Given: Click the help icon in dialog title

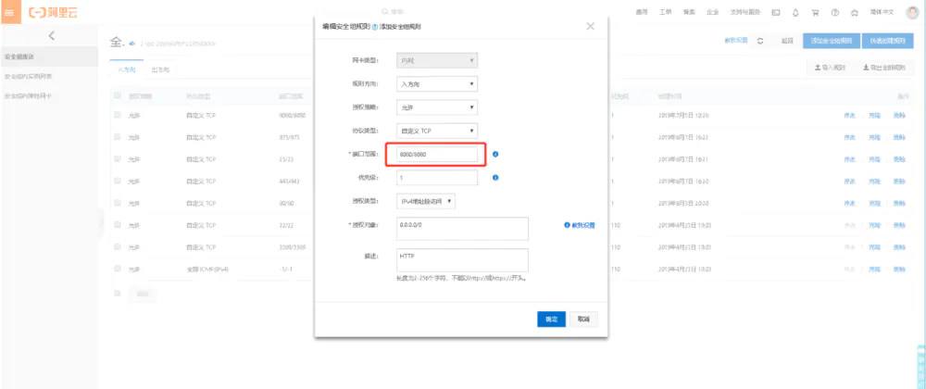Looking at the screenshot, I should coord(375,27).
